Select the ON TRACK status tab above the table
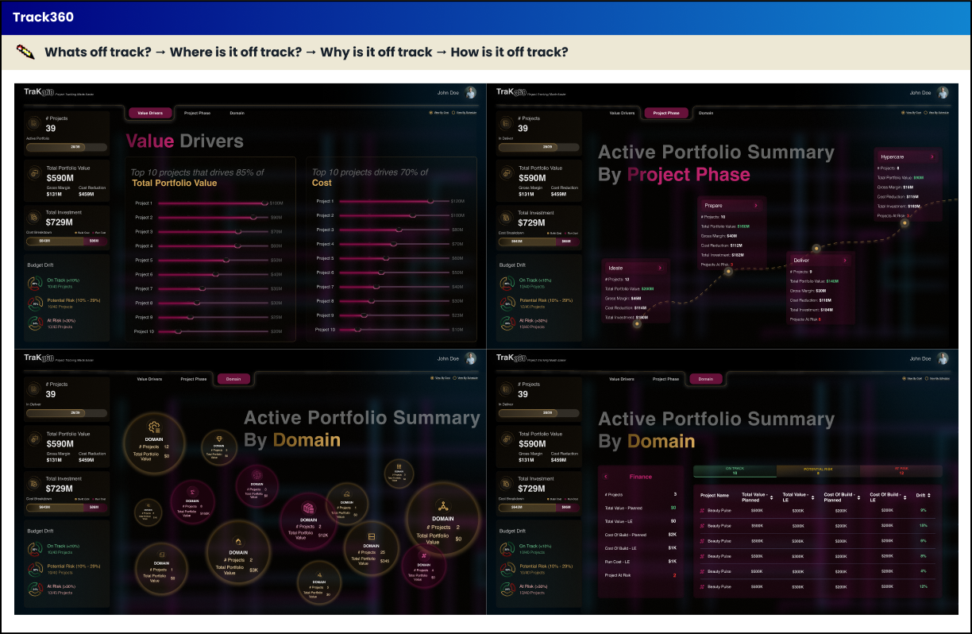 coord(735,471)
